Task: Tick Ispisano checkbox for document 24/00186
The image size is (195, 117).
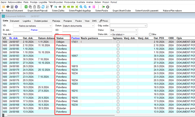Action: (x=118, y=45)
